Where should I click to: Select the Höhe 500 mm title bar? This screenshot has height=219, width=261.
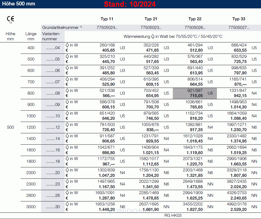coord(18,4)
